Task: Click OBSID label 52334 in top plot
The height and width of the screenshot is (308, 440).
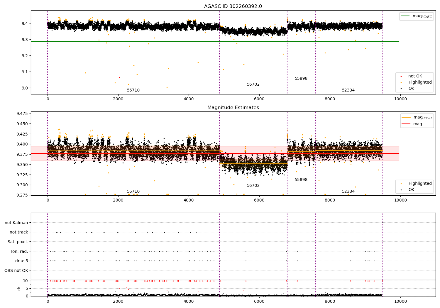Action: click(x=348, y=90)
